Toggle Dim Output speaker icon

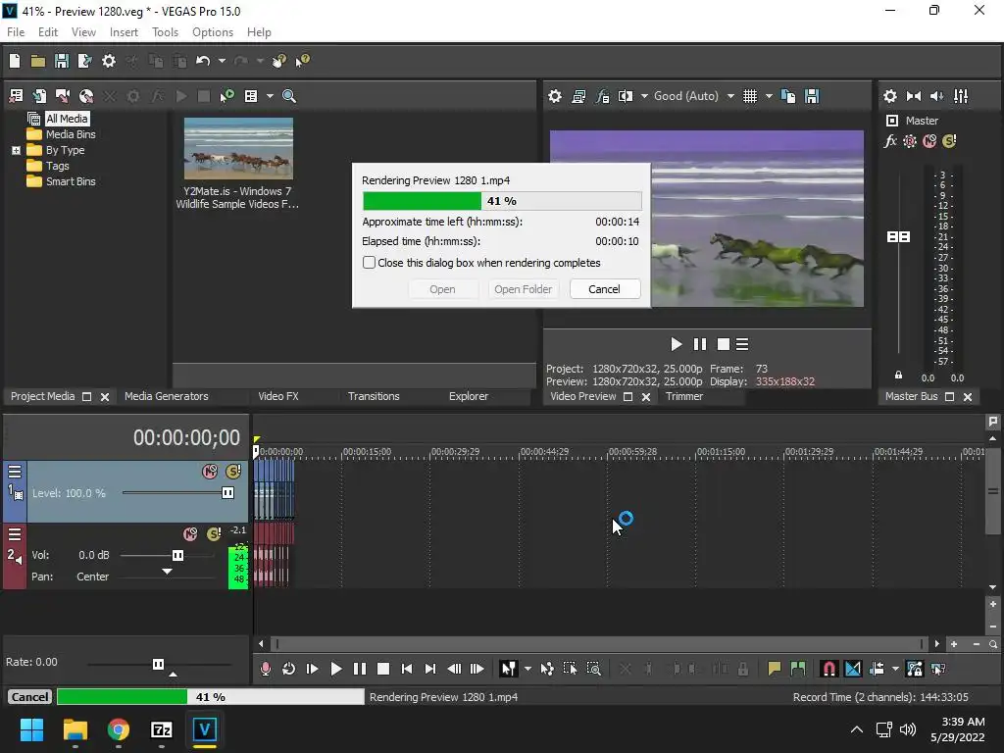point(936,96)
